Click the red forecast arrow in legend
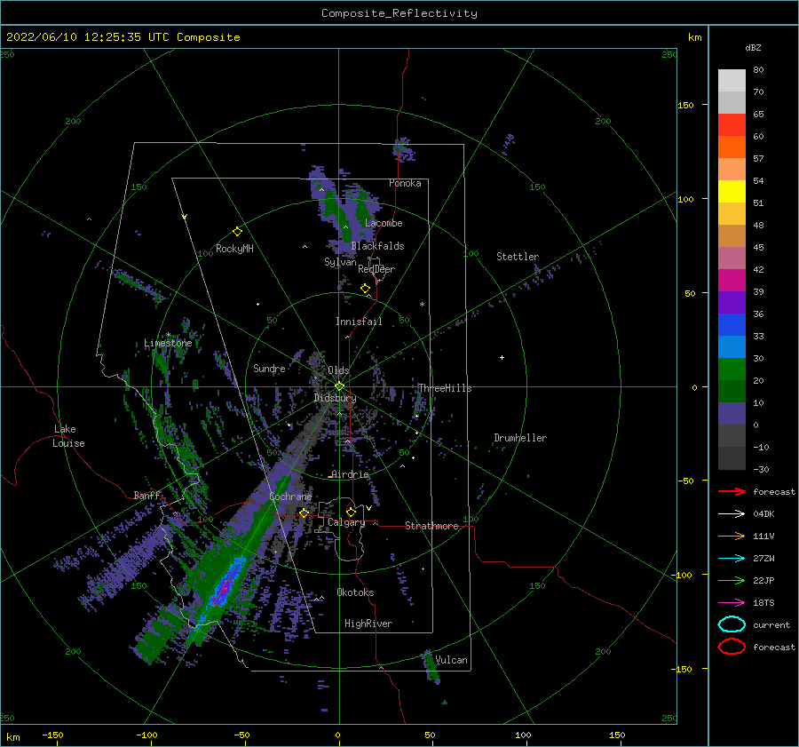 pos(732,491)
